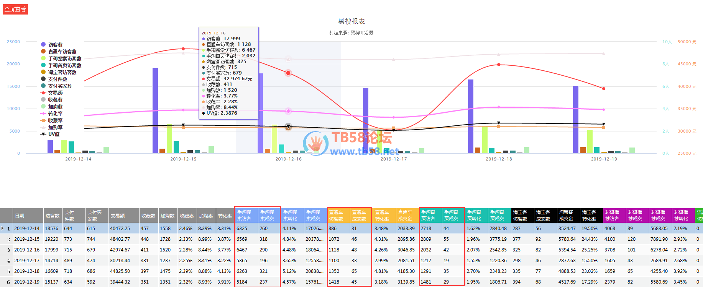Click 手淘首页访客数 teal legend icon
703x287 pixels.
coord(43,65)
